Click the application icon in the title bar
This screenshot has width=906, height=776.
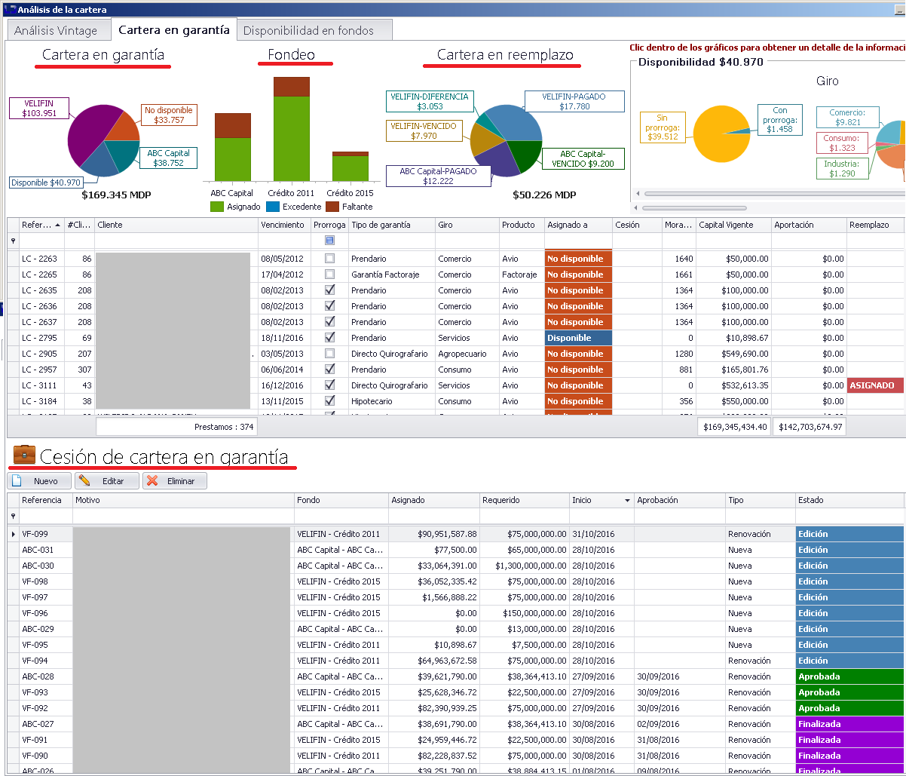(9, 9)
